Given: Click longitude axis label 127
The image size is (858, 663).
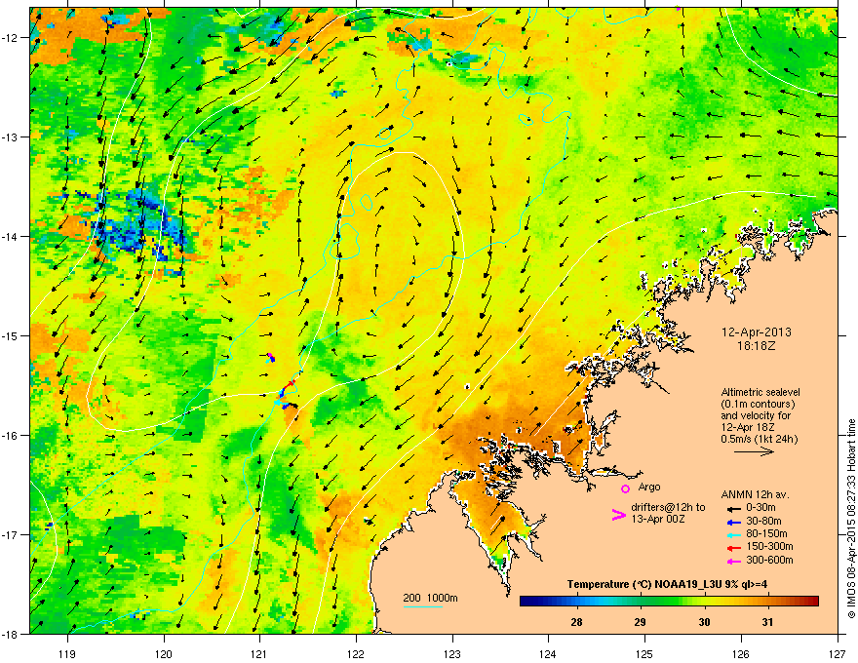Looking at the screenshot, I should click(838, 653).
